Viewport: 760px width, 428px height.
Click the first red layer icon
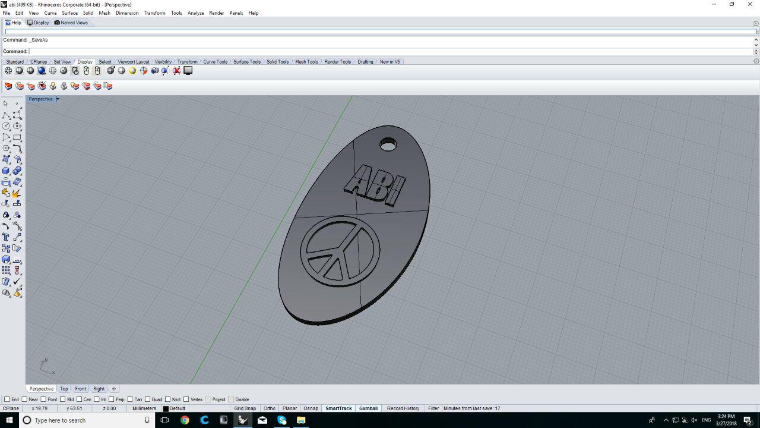[x=8, y=86]
